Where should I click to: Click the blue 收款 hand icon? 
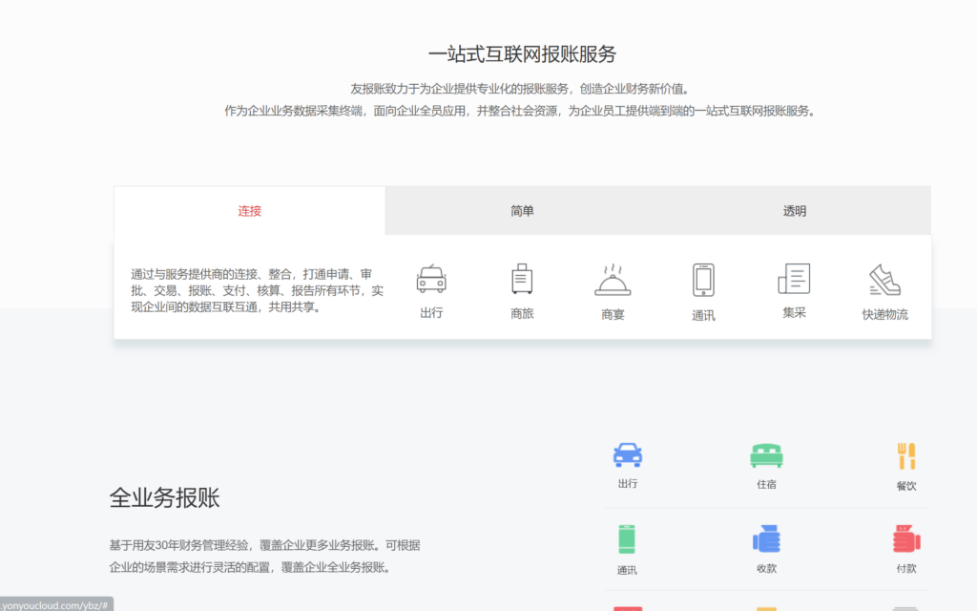pyautogui.click(x=766, y=539)
